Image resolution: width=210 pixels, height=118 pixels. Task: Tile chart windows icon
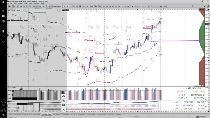click(80, 6)
